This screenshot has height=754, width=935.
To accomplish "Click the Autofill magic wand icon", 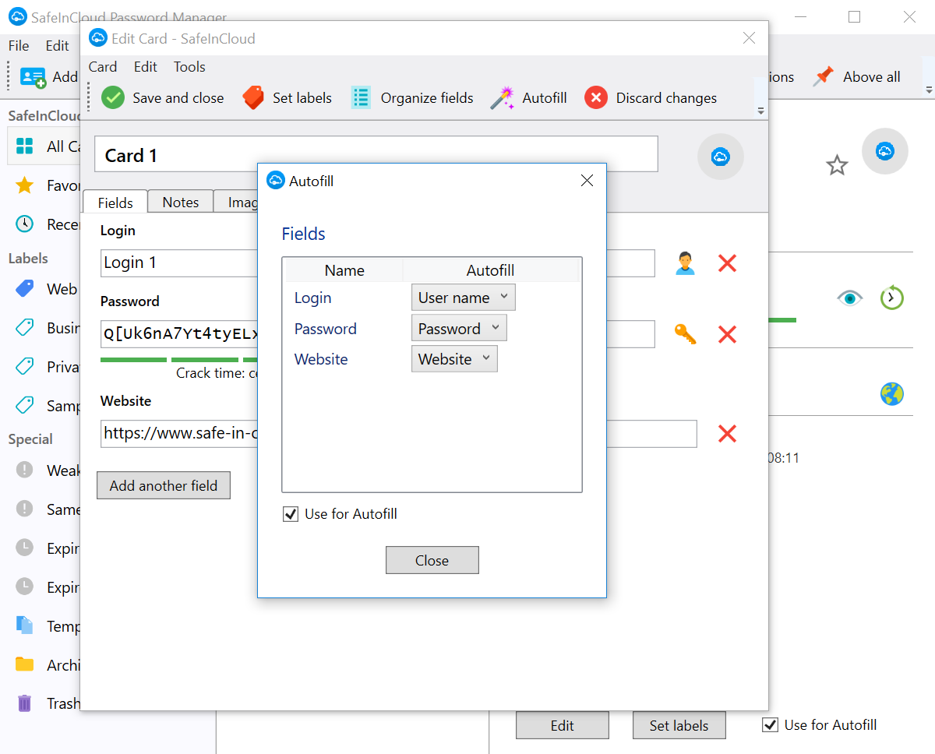I will [503, 97].
